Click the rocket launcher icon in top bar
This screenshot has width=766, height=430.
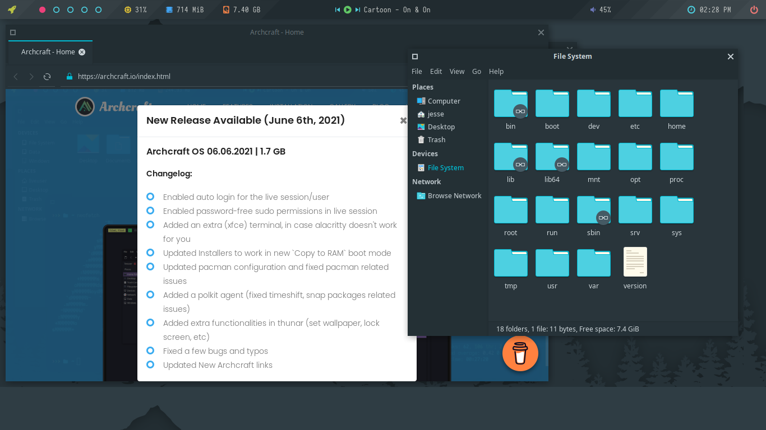(x=12, y=10)
